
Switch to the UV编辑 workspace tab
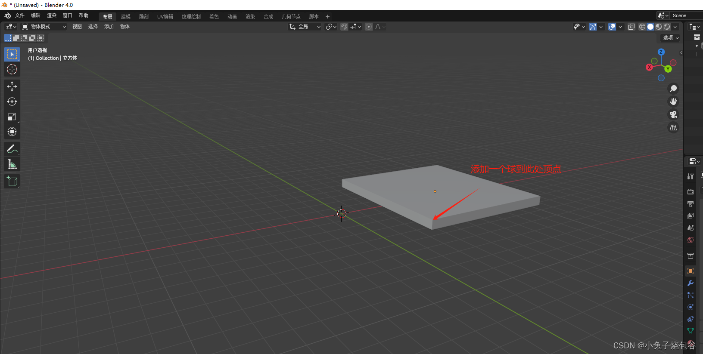point(165,17)
